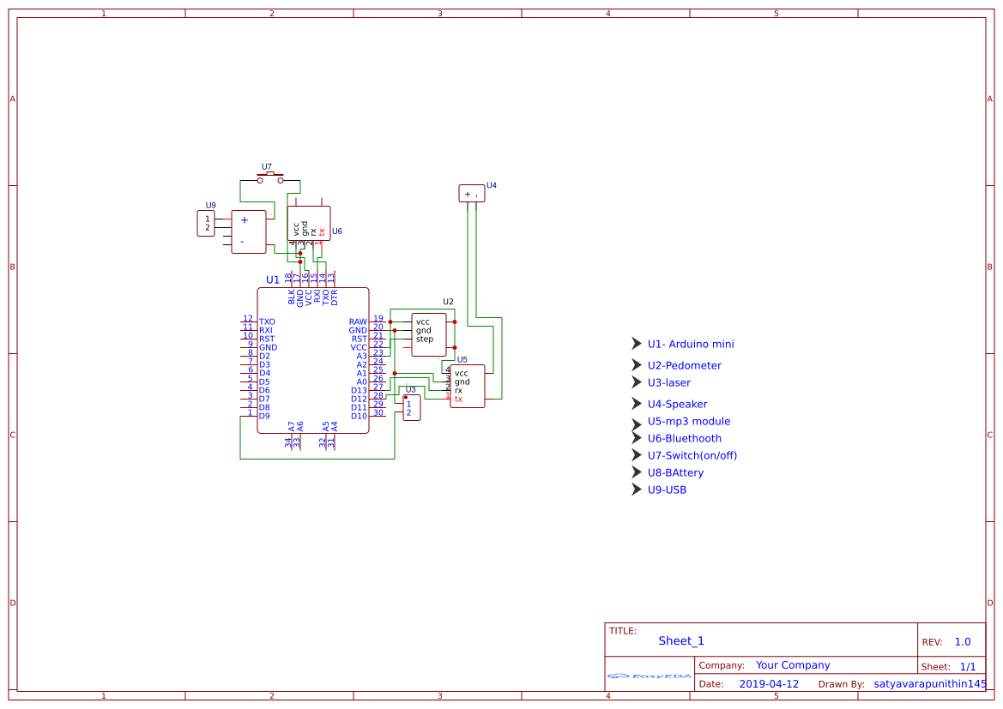Select the REV value 1.0
The height and width of the screenshot is (709, 1003).
(962, 641)
